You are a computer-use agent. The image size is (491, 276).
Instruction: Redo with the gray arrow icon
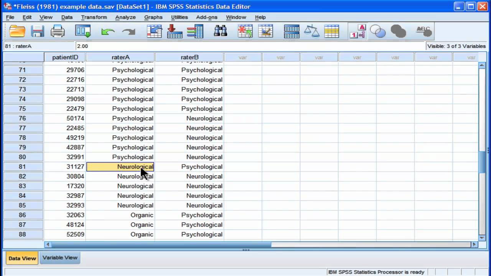click(129, 31)
